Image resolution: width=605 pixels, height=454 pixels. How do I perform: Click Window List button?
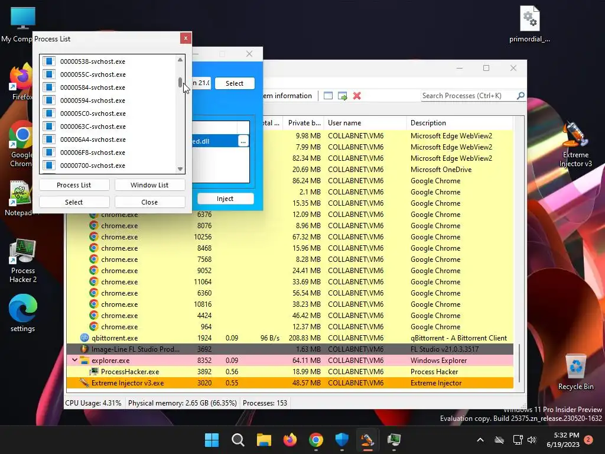tap(149, 185)
